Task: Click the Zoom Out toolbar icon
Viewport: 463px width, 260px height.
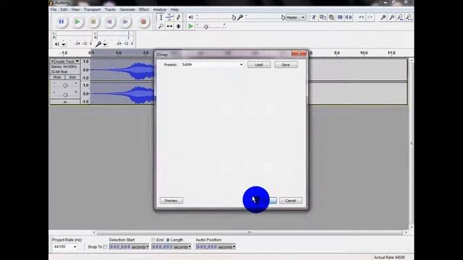Action: click(392, 17)
